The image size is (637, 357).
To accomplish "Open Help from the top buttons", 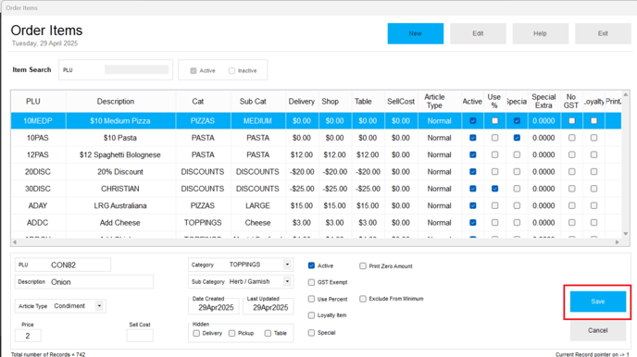I will point(540,33).
